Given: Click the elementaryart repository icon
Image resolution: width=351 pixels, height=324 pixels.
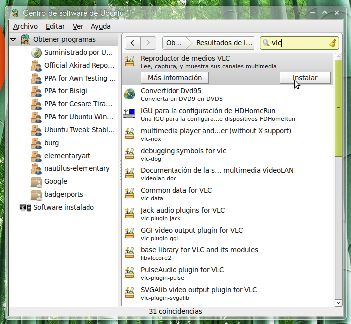Looking at the screenshot, I should (x=36, y=156).
